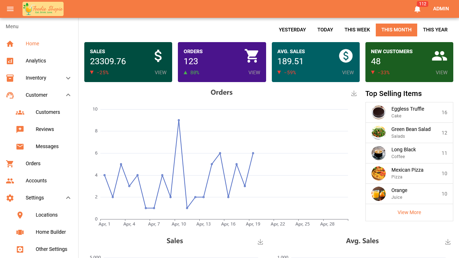Viewport: 459px width, 258px height.
Task: Click VIEW on the Sales card
Action: (160, 72)
